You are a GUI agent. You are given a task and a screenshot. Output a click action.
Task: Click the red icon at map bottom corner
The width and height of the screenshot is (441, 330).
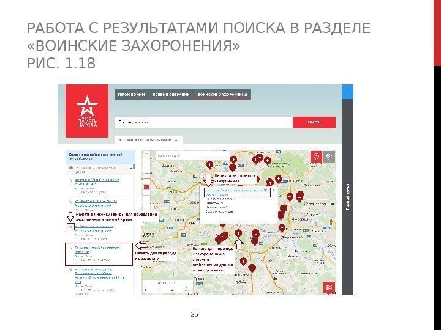click(329, 287)
